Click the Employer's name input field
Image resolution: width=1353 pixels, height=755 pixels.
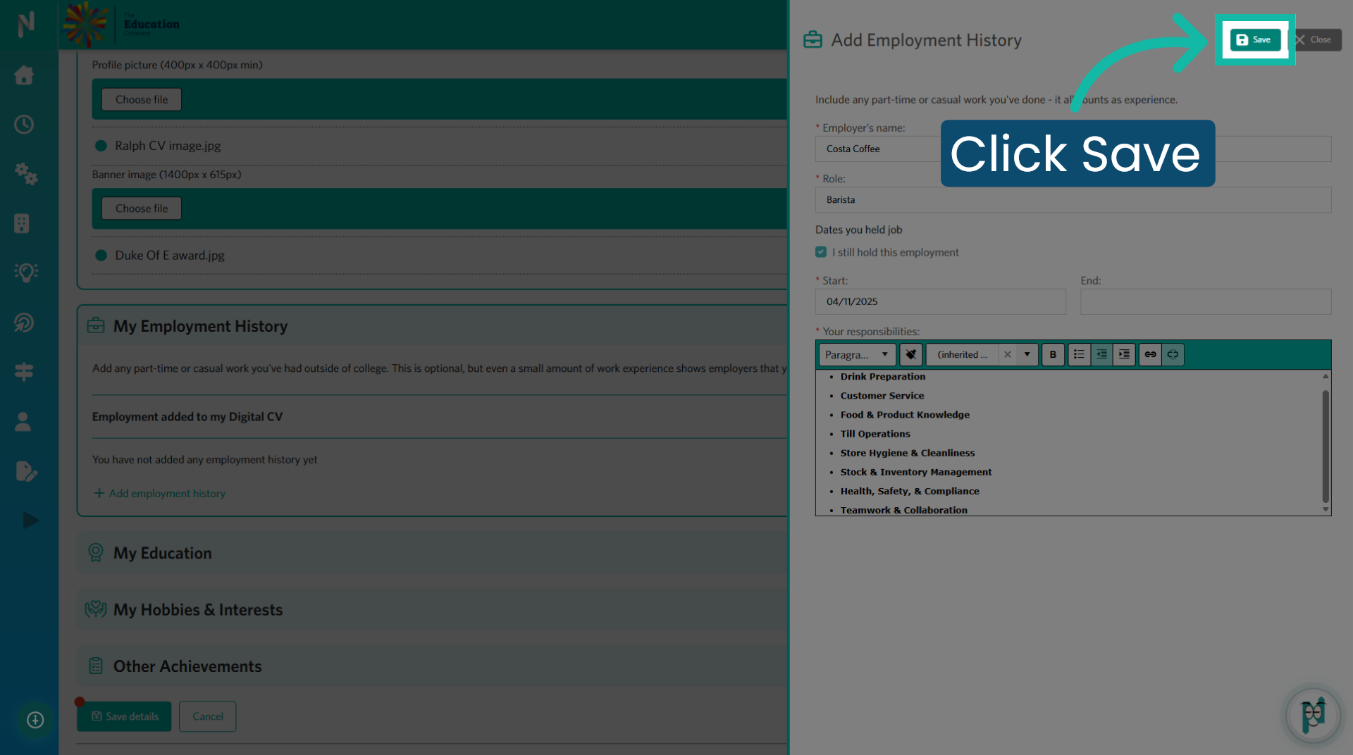[x=1073, y=149]
